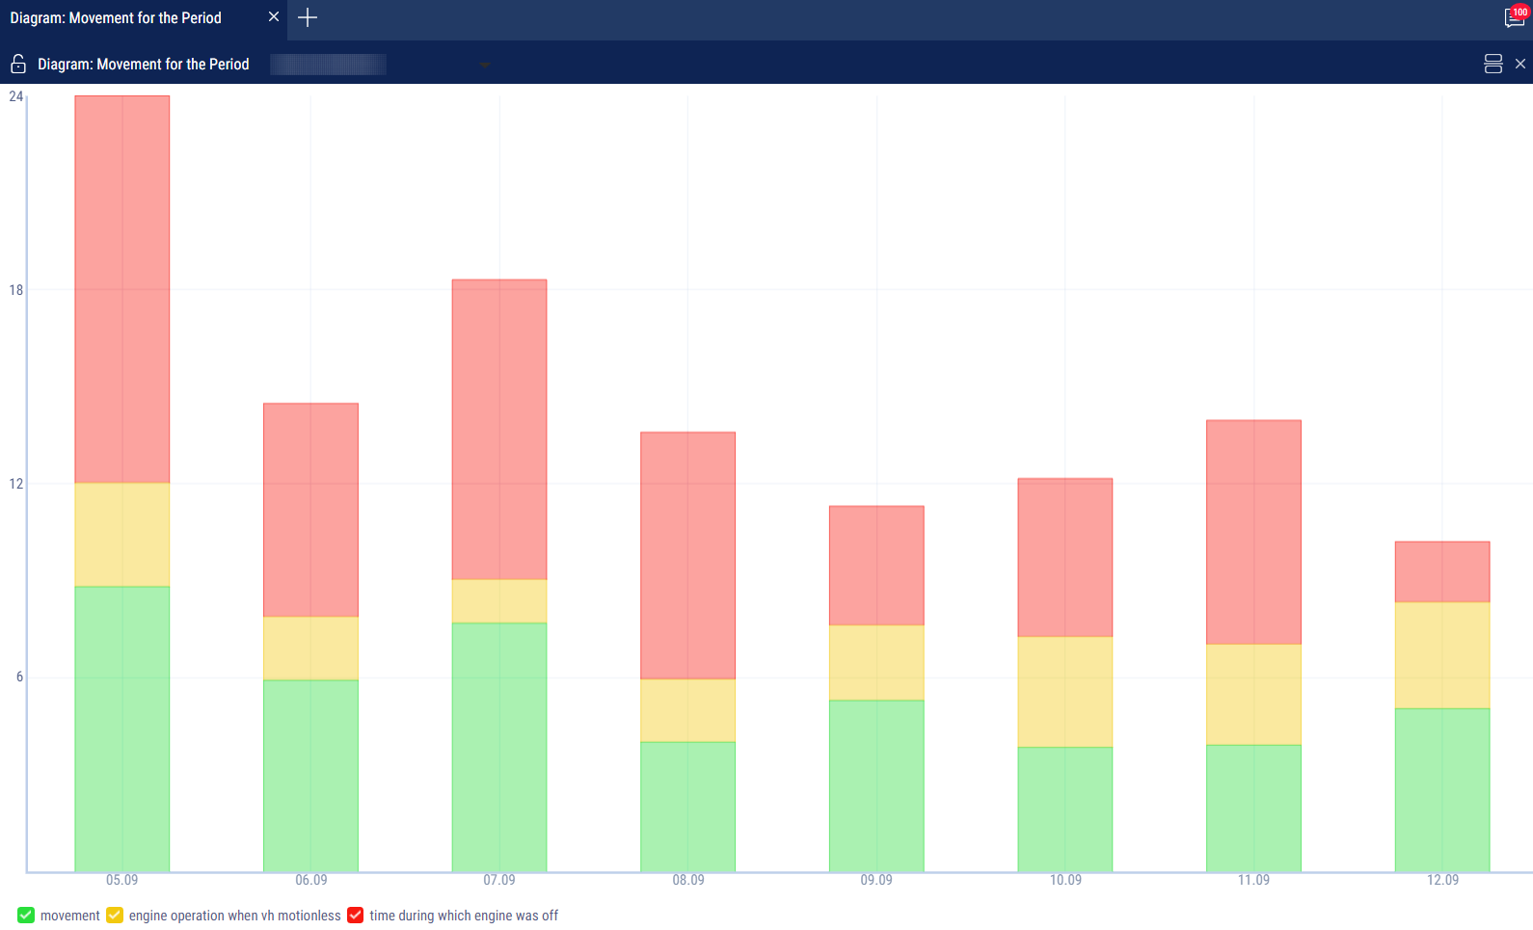
Task: Click the 'movement' legend label text
Action: click(x=70, y=916)
